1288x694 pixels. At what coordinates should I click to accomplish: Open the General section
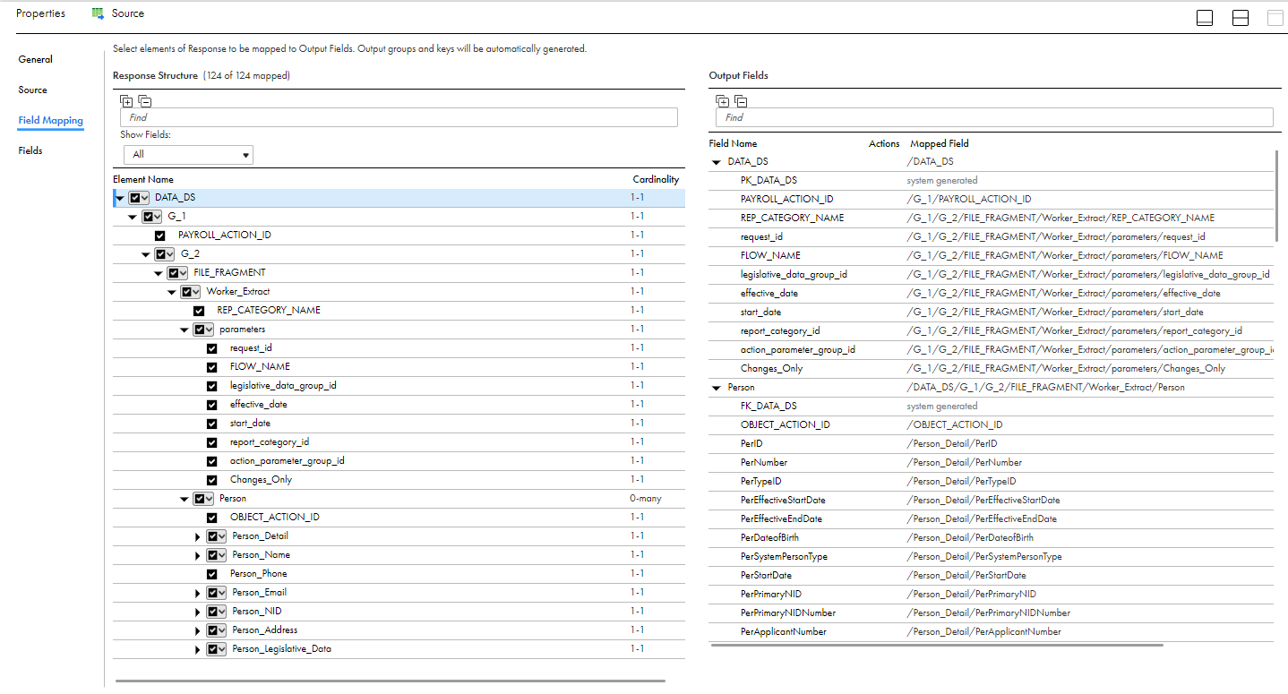[x=35, y=59]
